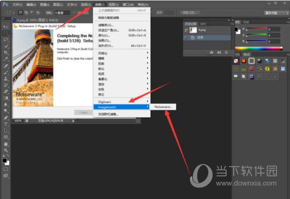Image resolution: width=290 pixels, height=199 pixels.
Task: Select the Path Selection tool
Action: (x=5, y=131)
